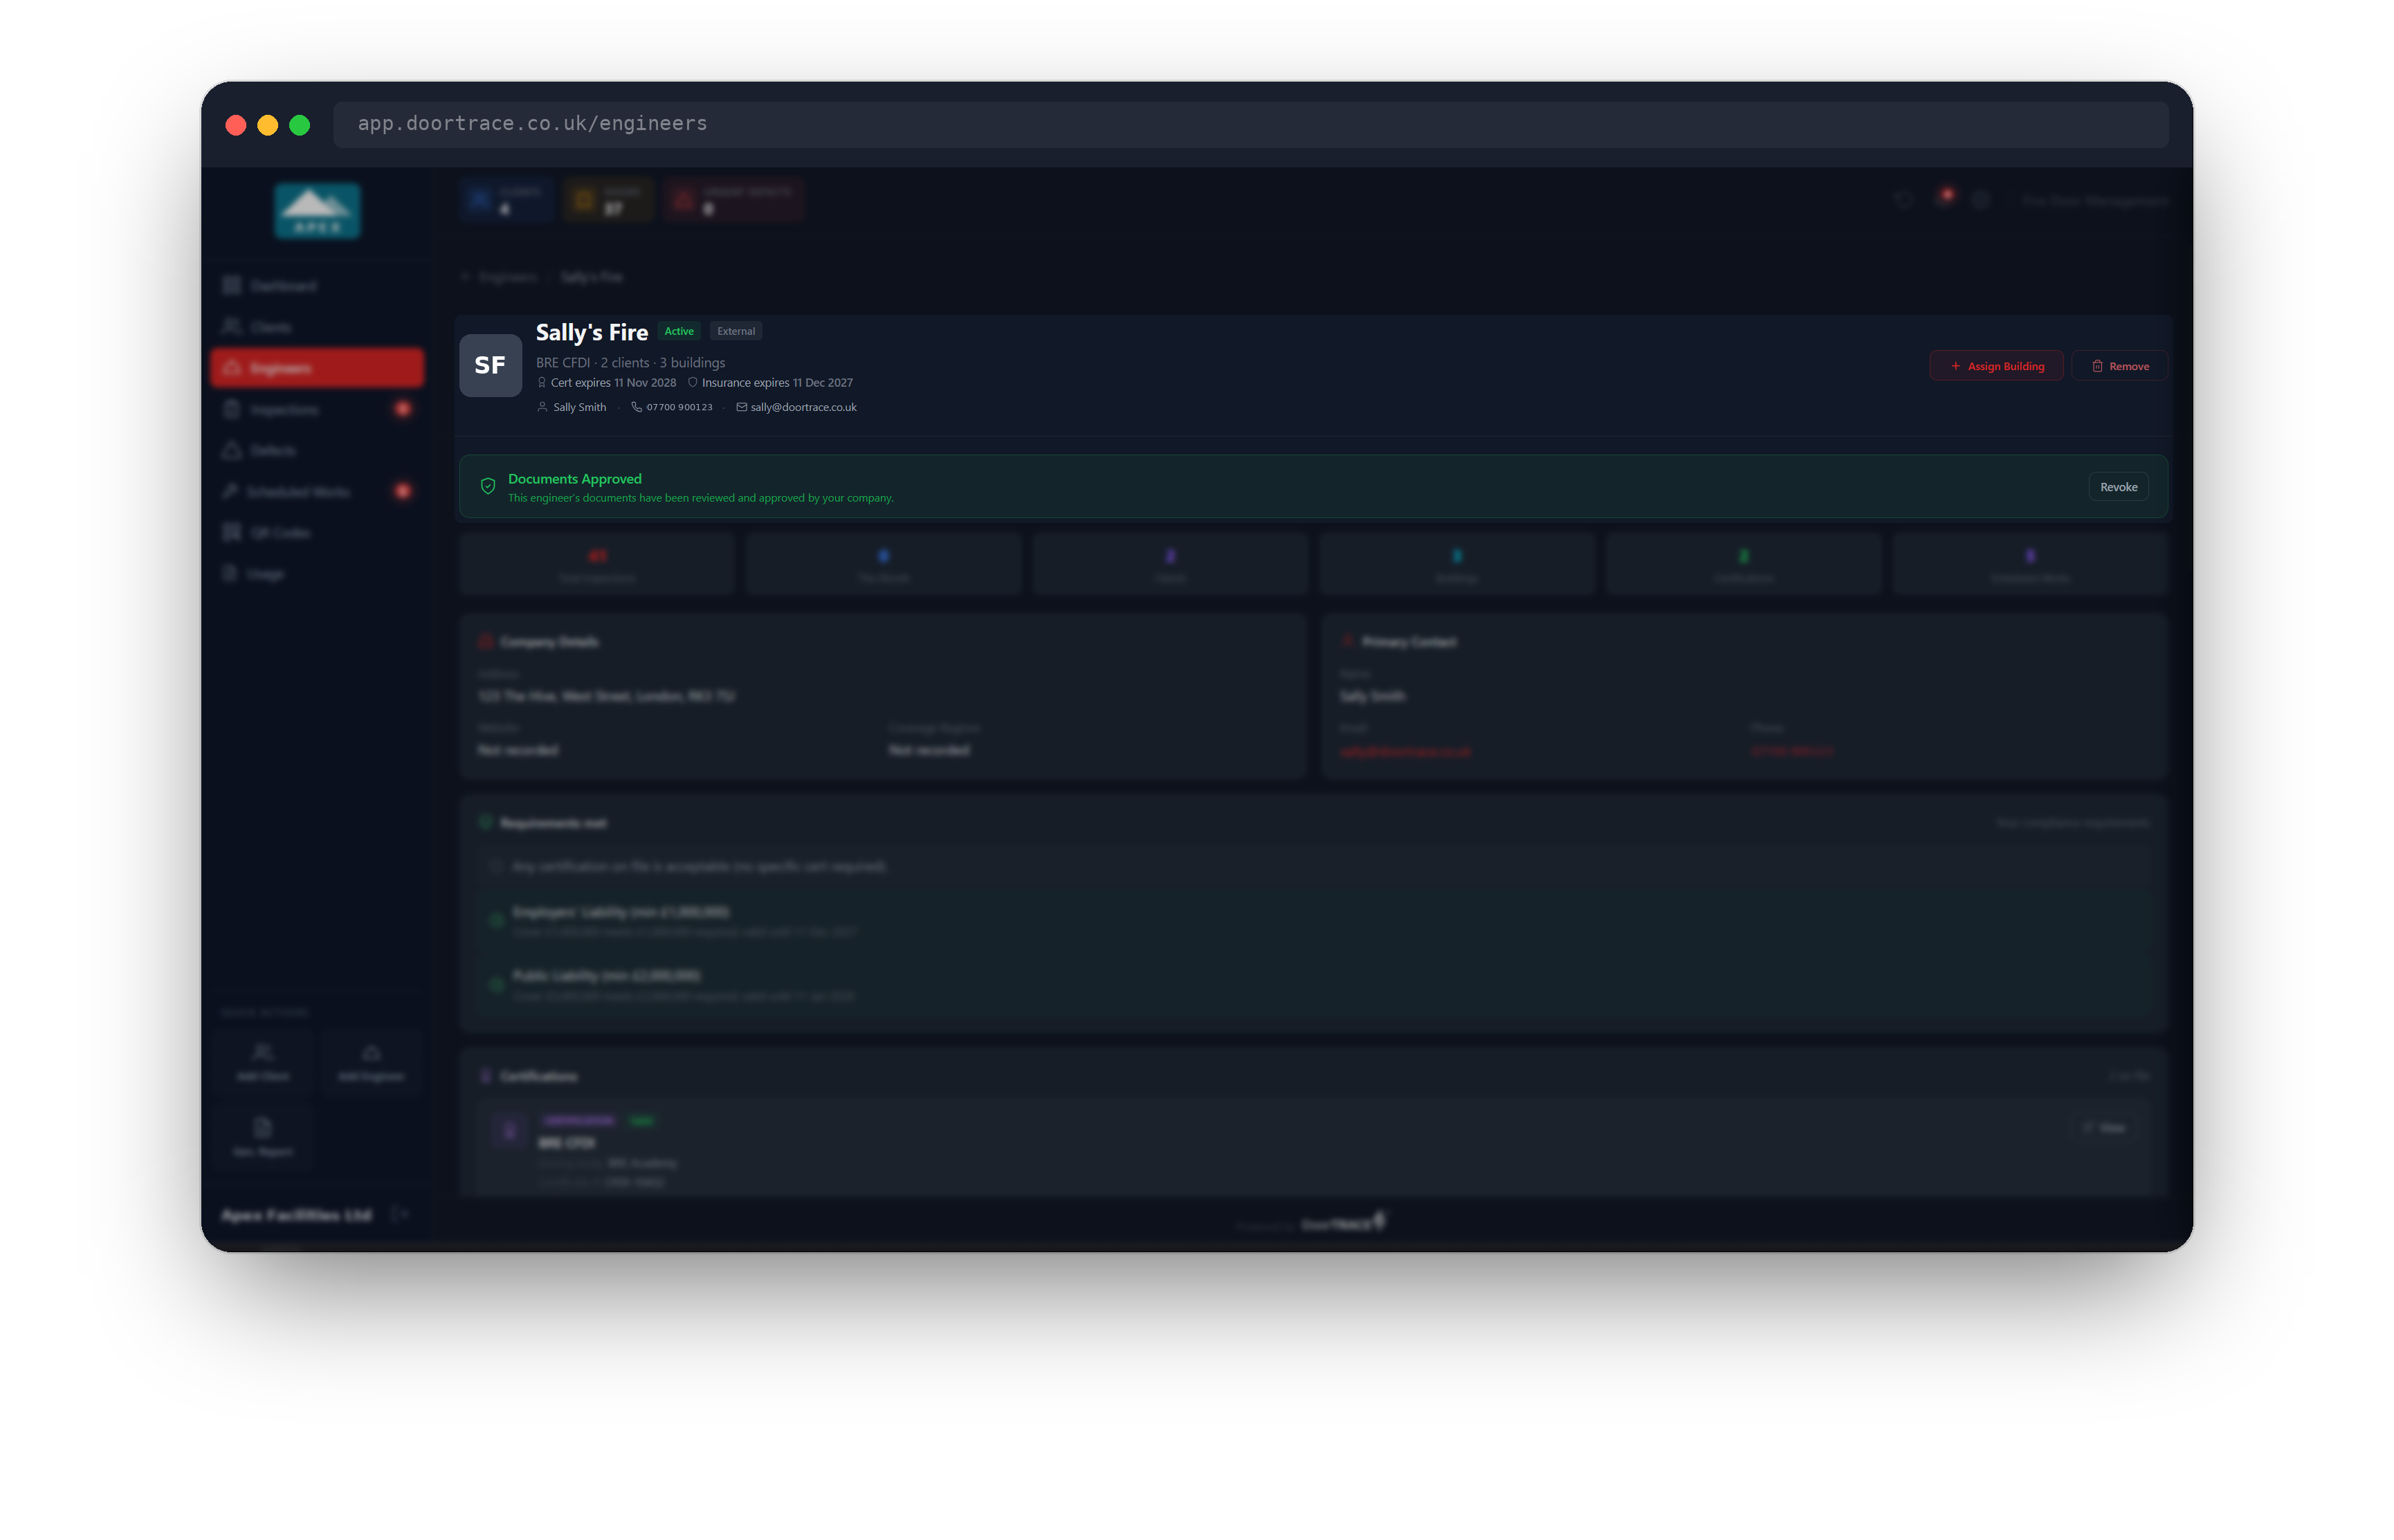Click the text "Cert expires 11 Nov 2028"
The height and width of the screenshot is (1540, 2394).
[613, 383]
